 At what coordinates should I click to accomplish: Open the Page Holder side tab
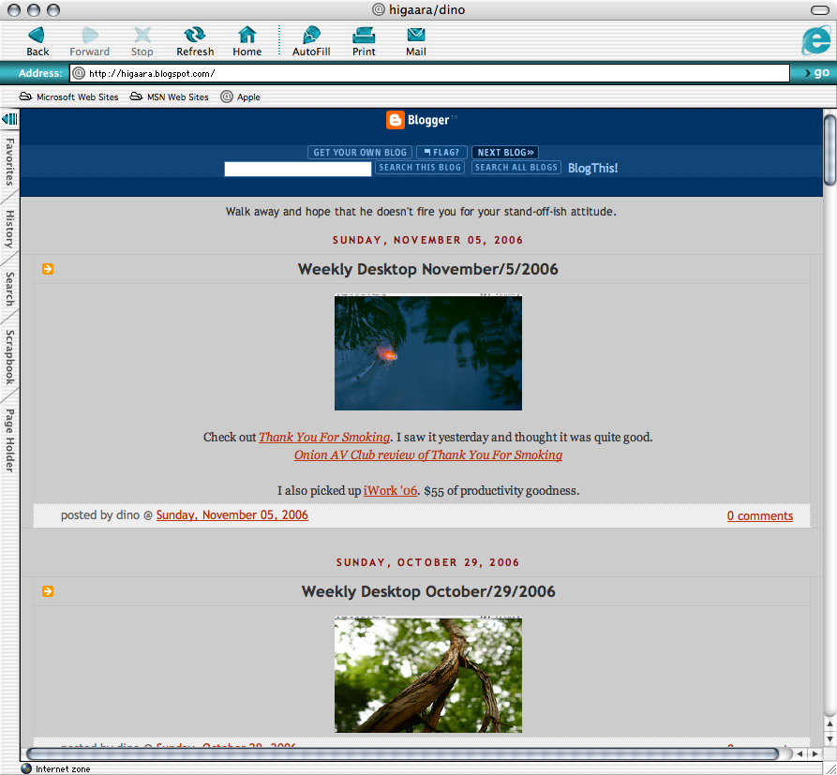(9, 440)
